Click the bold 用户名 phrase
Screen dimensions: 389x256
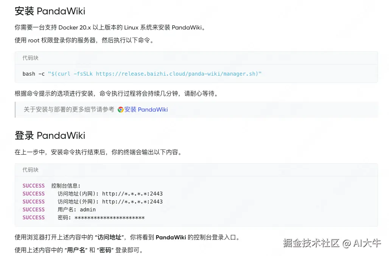(x=76, y=250)
